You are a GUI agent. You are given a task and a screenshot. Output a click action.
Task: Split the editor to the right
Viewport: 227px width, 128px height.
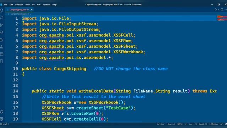pyautogui.click(x=222, y=10)
